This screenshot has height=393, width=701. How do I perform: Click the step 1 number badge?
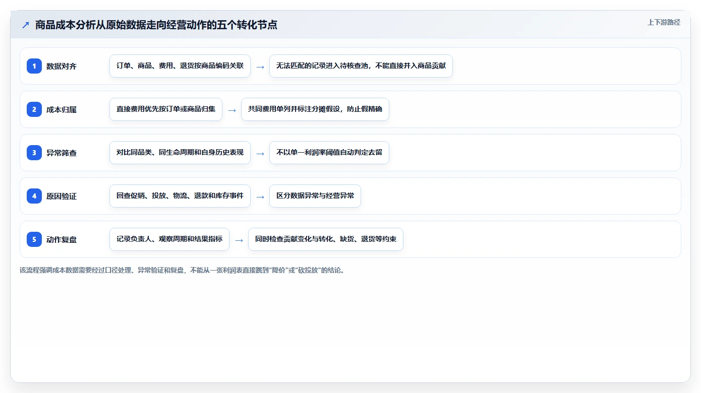34,66
